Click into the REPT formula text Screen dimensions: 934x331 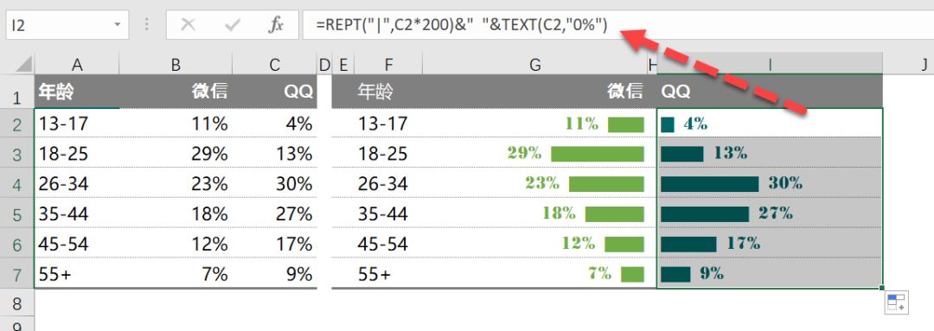462,26
